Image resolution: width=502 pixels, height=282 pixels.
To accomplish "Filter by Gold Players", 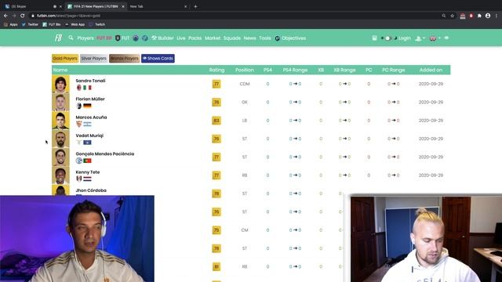I will pyautogui.click(x=65, y=58).
